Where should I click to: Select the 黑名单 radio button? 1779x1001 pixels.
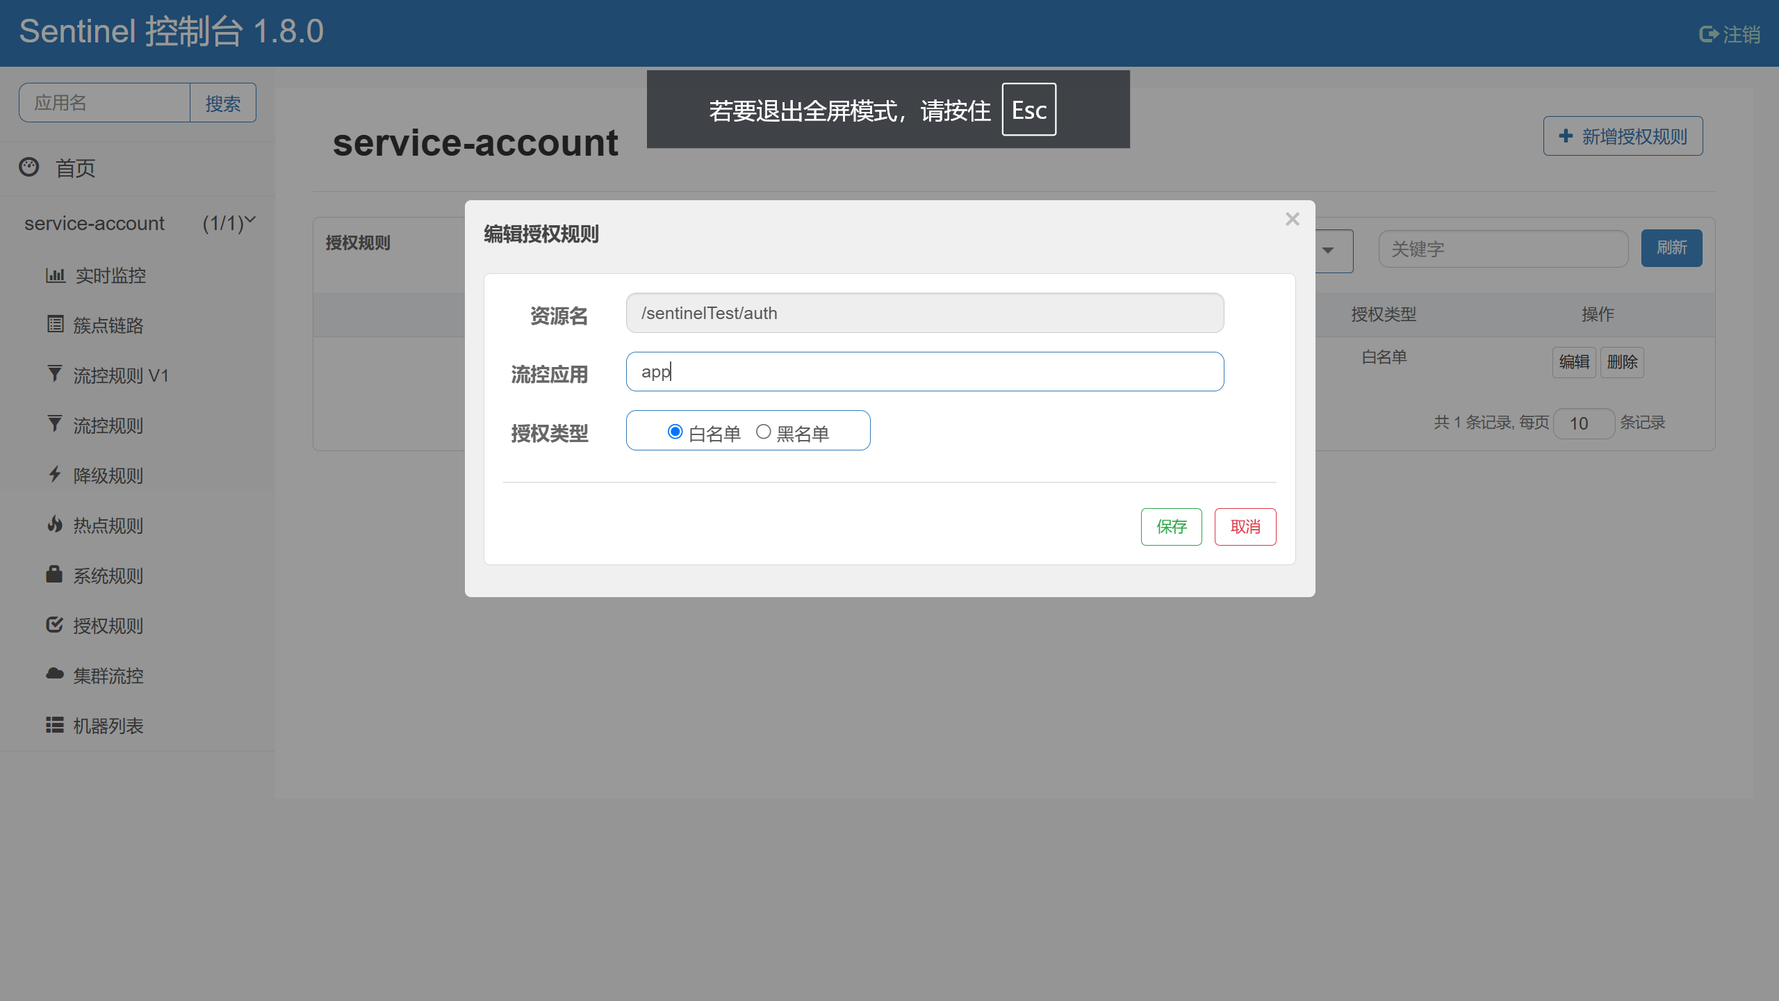763,432
